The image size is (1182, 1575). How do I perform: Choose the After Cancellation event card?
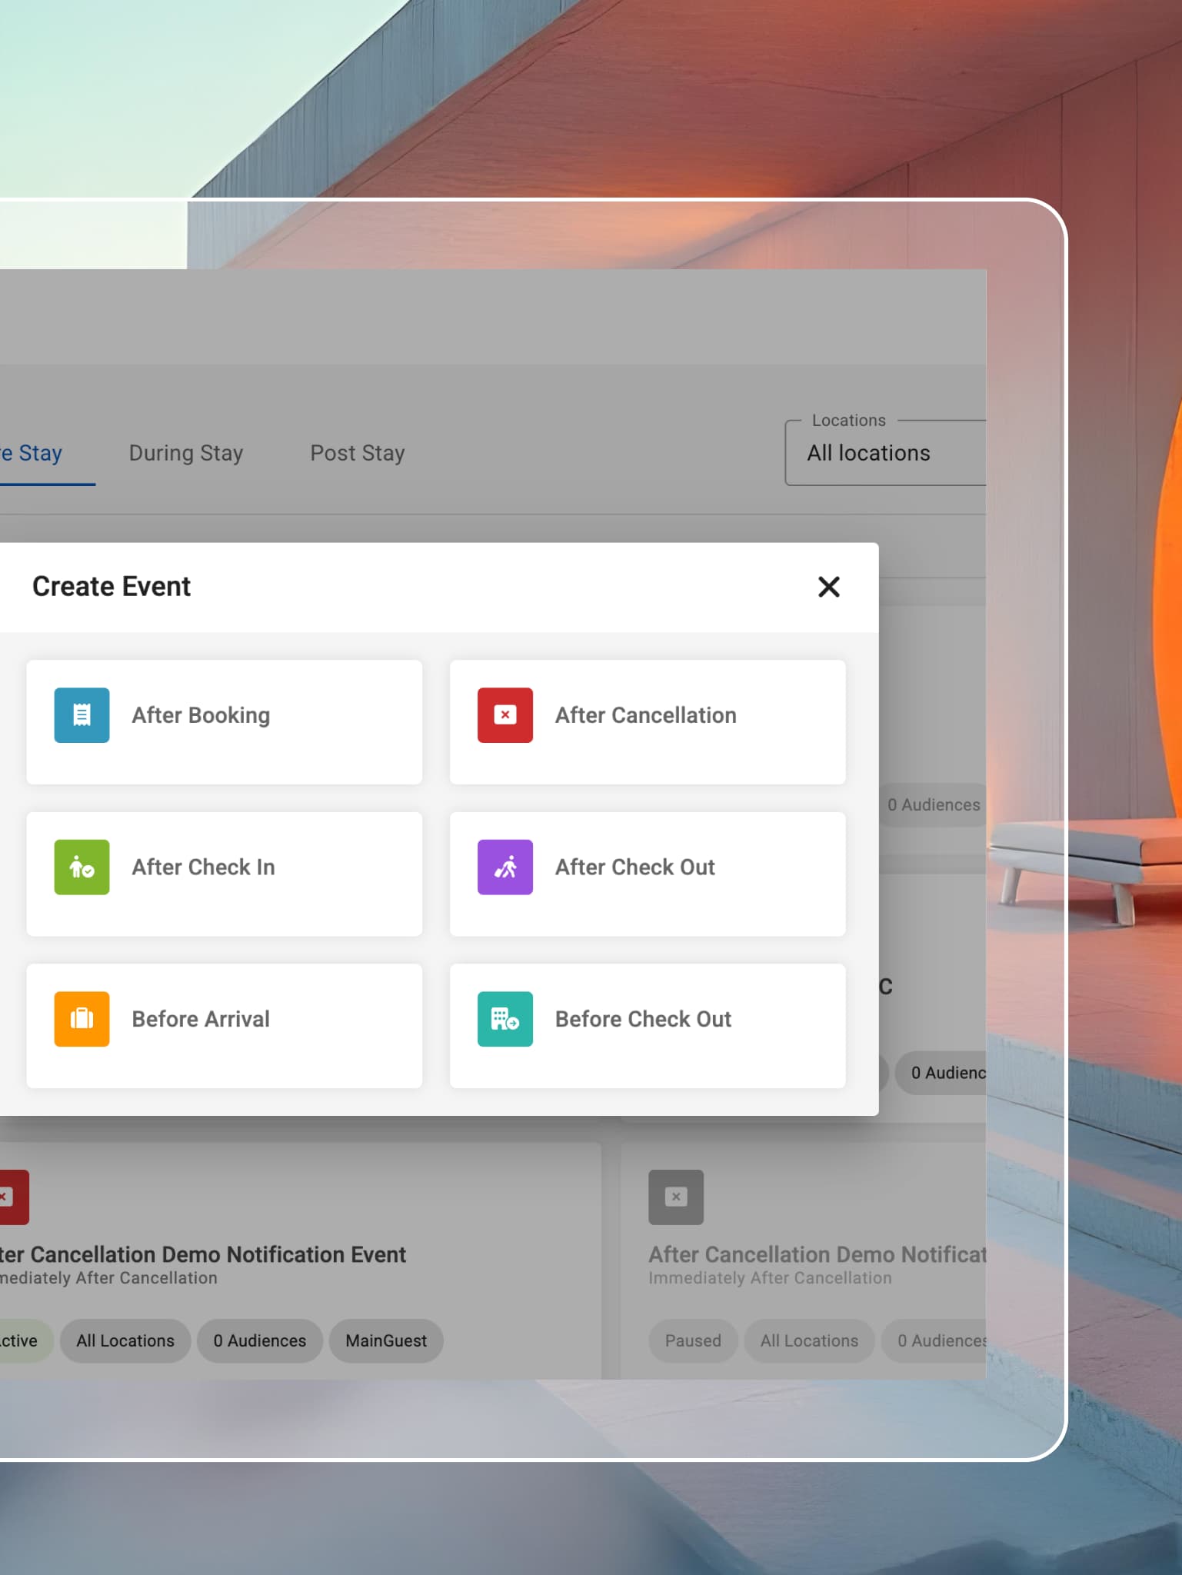(648, 722)
